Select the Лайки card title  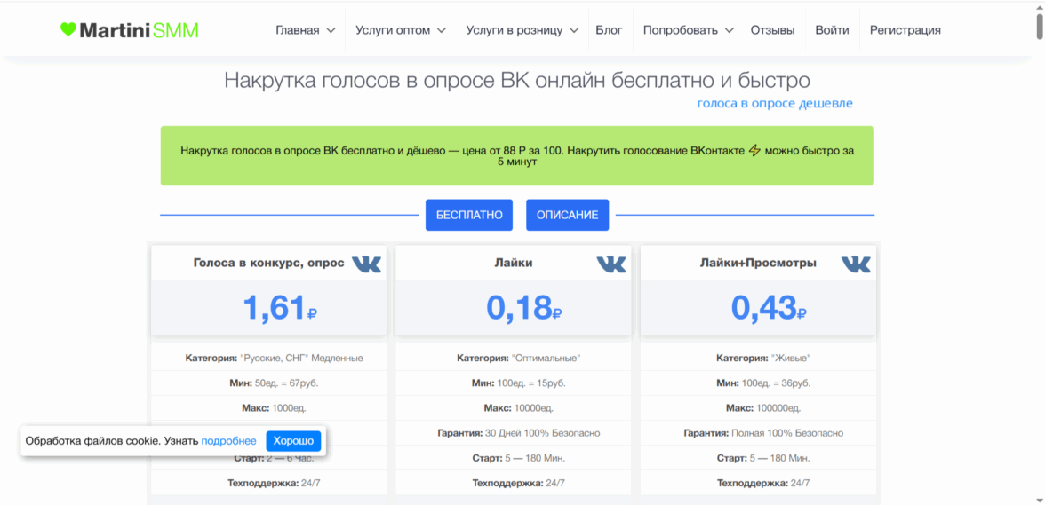(x=514, y=263)
